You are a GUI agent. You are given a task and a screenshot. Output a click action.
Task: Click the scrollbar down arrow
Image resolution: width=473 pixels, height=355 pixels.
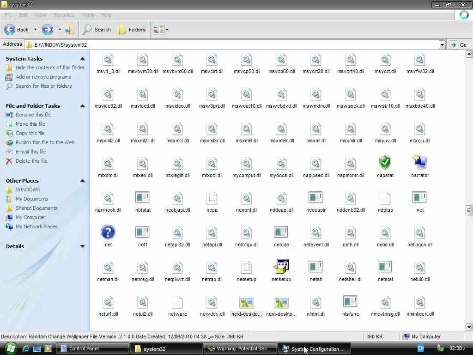point(469,327)
